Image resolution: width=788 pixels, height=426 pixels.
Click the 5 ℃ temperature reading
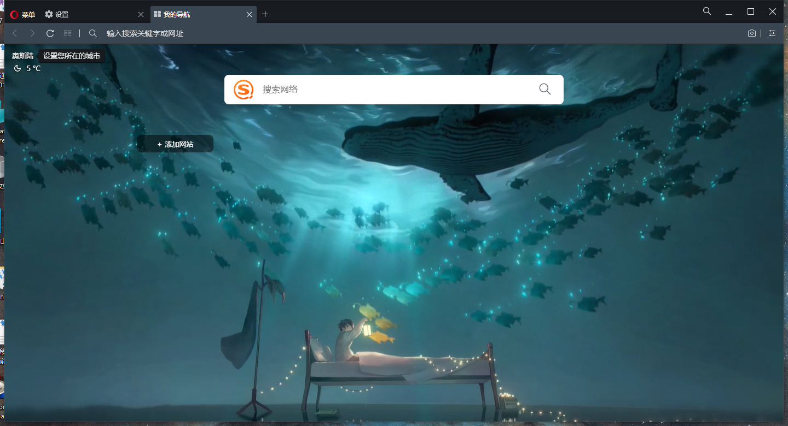34,68
